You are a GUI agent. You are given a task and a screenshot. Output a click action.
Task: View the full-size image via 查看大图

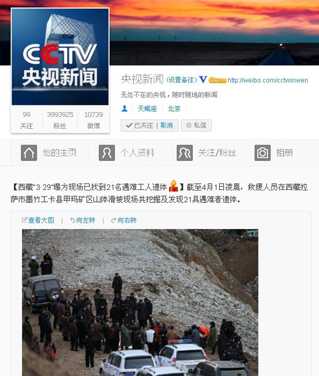click(38, 220)
